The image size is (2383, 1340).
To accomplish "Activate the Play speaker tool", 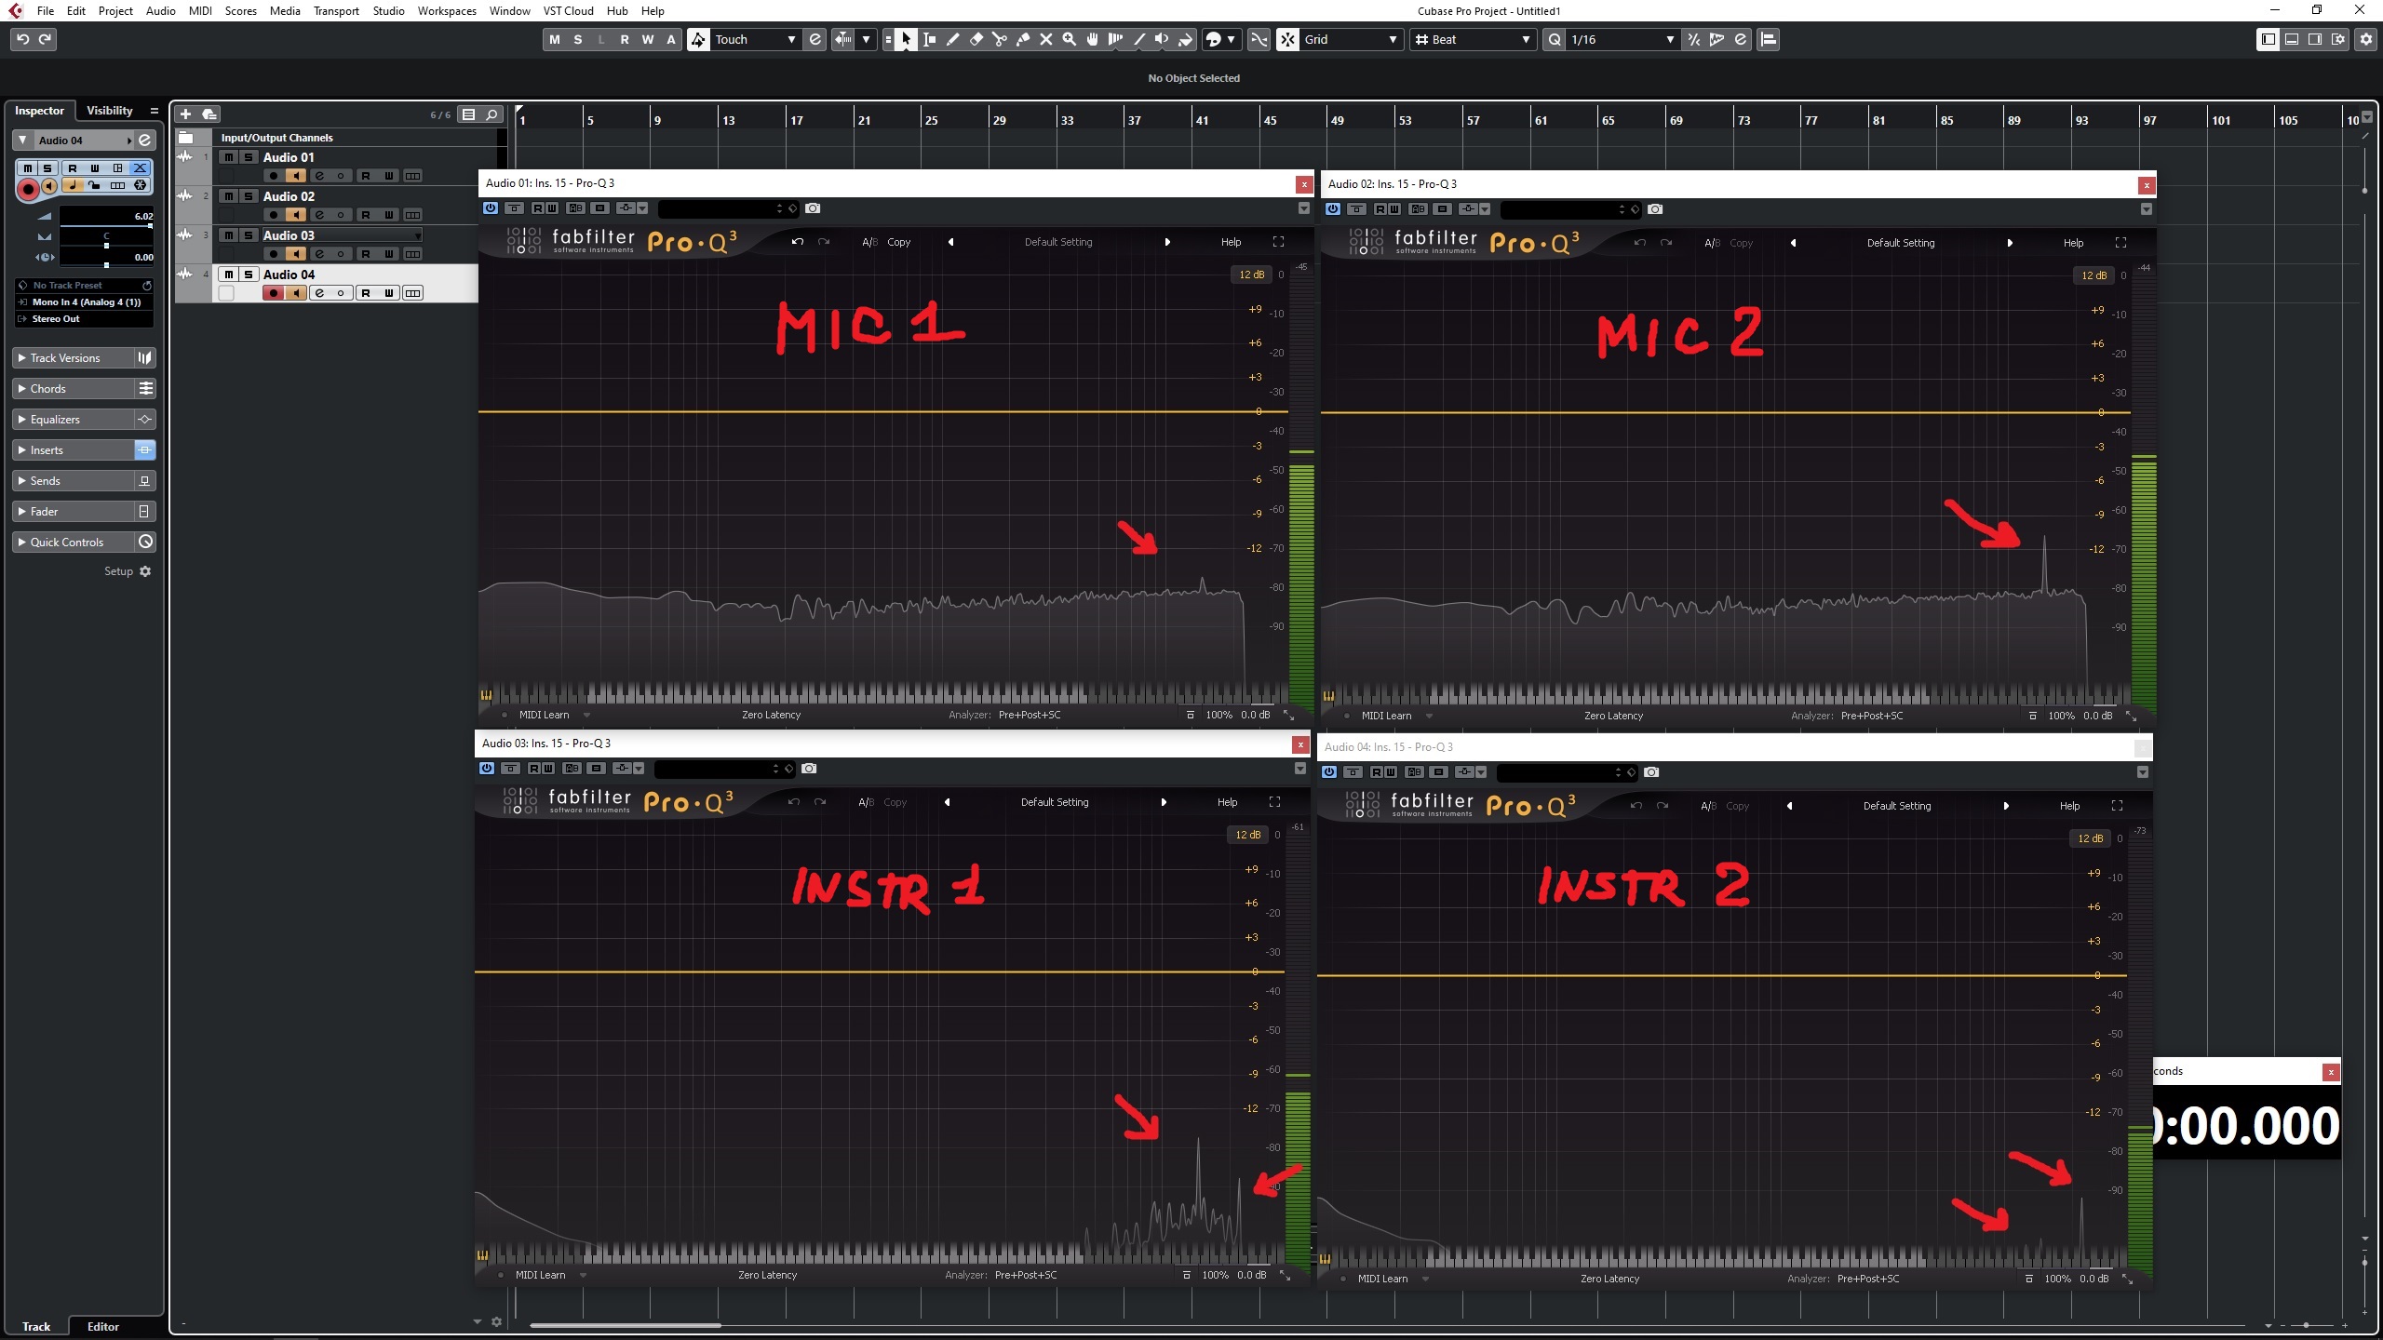I will (1162, 39).
